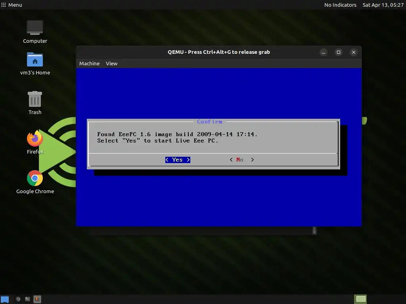
Task: Click the Confirm dialog title
Action: point(209,122)
